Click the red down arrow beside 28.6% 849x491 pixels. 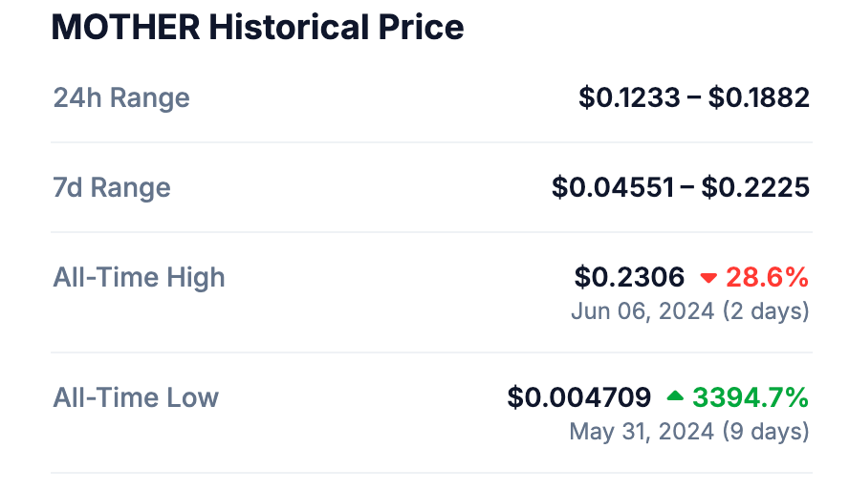(x=708, y=278)
